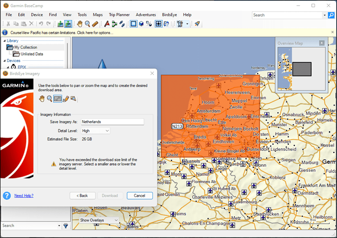Click the Need Help? link
This screenshot has width=337, height=238.
pos(24,196)
